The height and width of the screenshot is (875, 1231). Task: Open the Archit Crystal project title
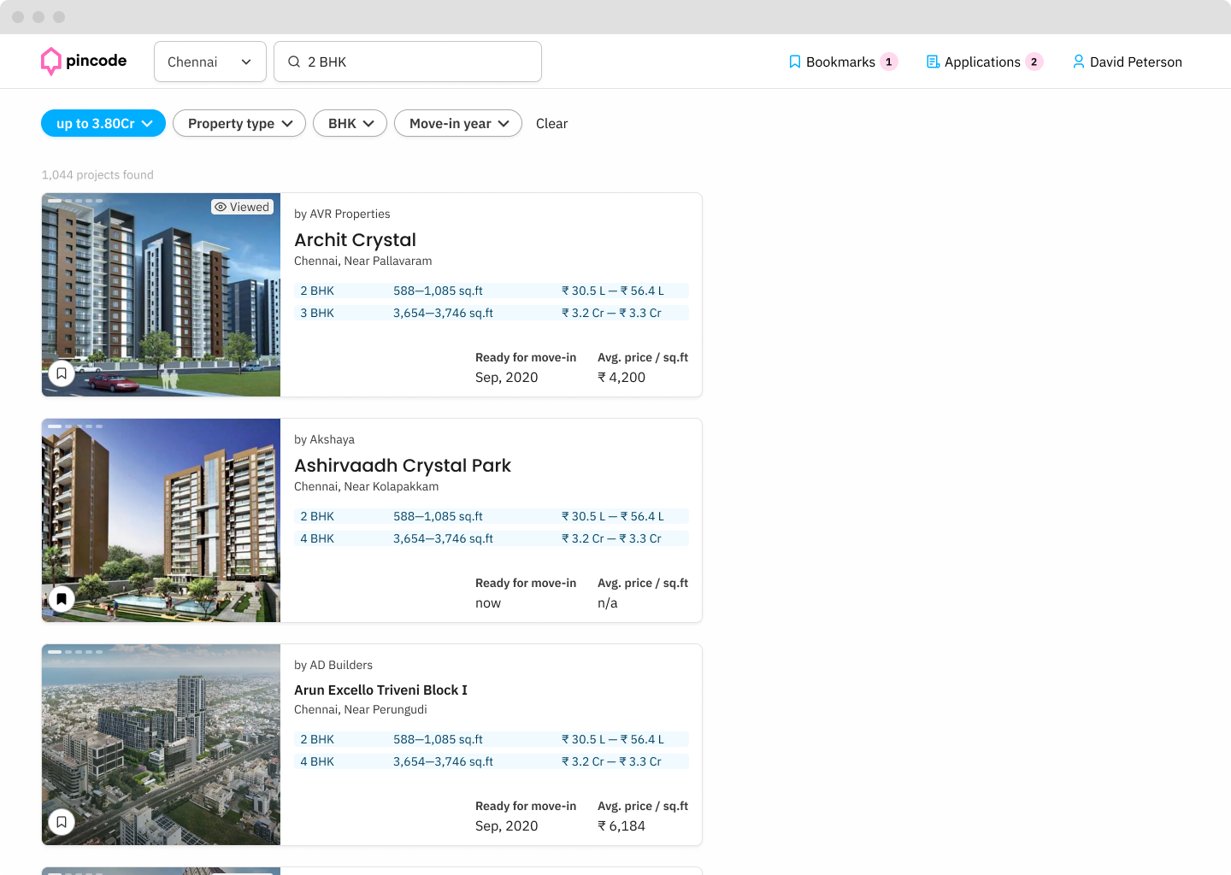point(355,240)
